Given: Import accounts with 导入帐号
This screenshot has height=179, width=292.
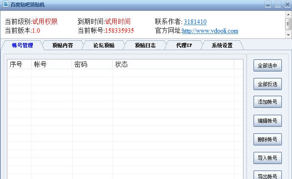Looking at the screenshot, I should pyautogui.click(x=267, y=158).
